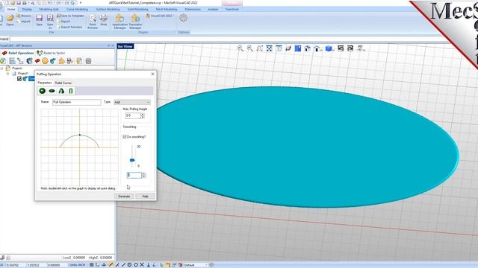Screen dimensions: 478x268
Task: Open the Application Manager
Action: click(119, 22)
